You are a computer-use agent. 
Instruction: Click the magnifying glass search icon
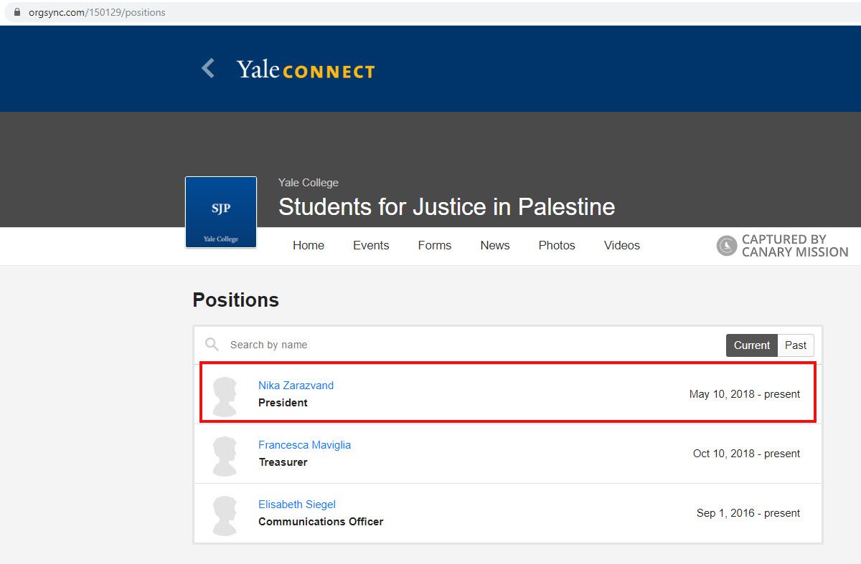point(212,345)
